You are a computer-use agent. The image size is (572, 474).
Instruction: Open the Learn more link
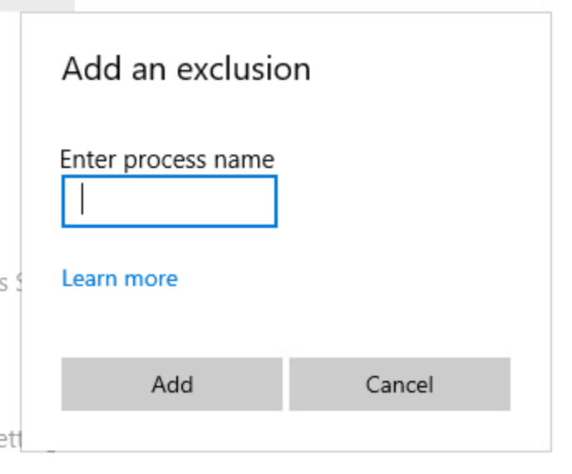click(120, 278)
